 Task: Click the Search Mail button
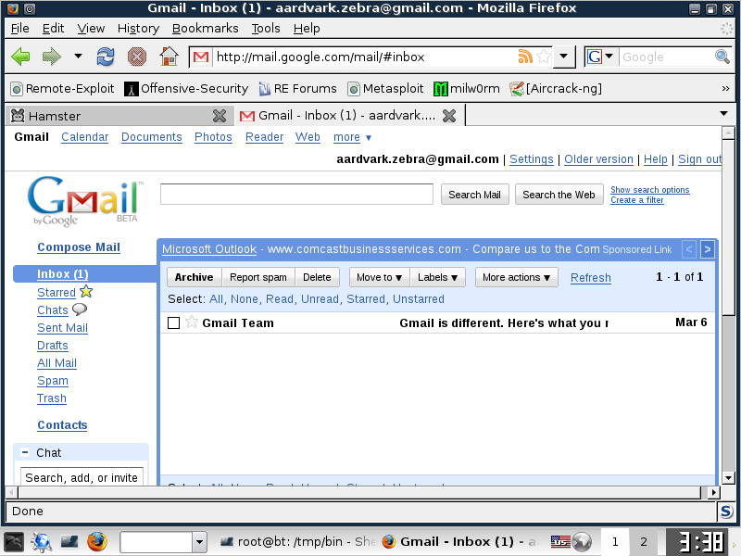click(474, 195)
